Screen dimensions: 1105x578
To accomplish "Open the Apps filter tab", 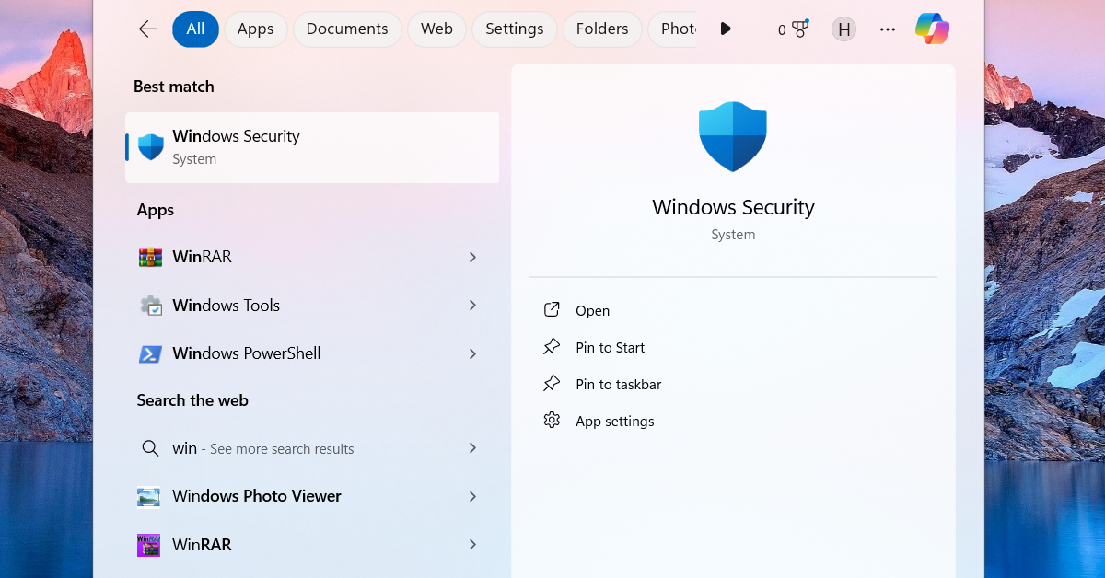I will click(255, 29).
